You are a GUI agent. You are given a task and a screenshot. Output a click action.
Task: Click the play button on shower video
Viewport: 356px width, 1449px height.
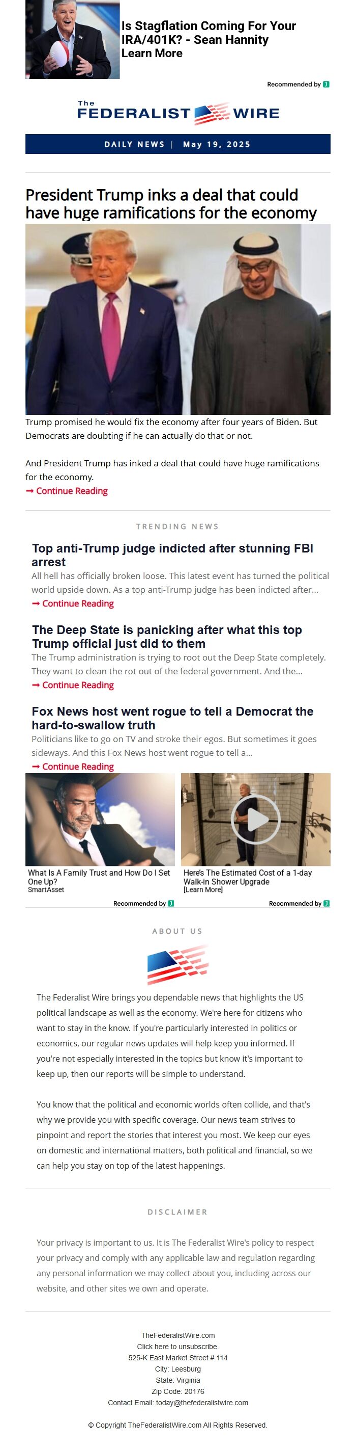pos(255,819)
